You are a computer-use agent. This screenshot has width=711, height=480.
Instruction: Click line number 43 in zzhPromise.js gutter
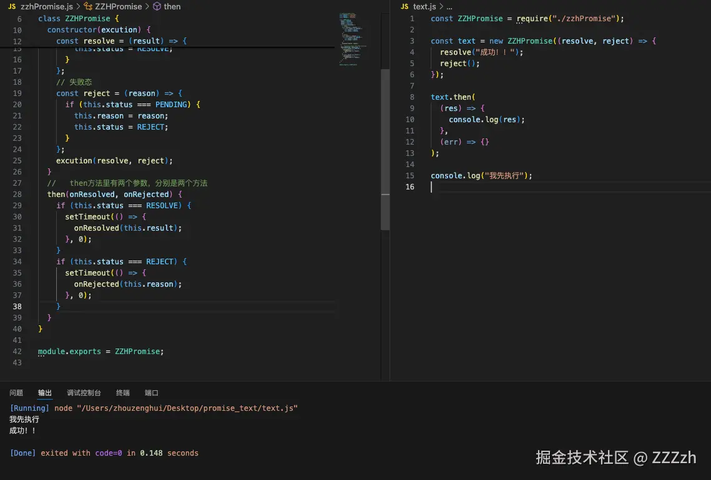pyautogui.click(x=17, y=363)
